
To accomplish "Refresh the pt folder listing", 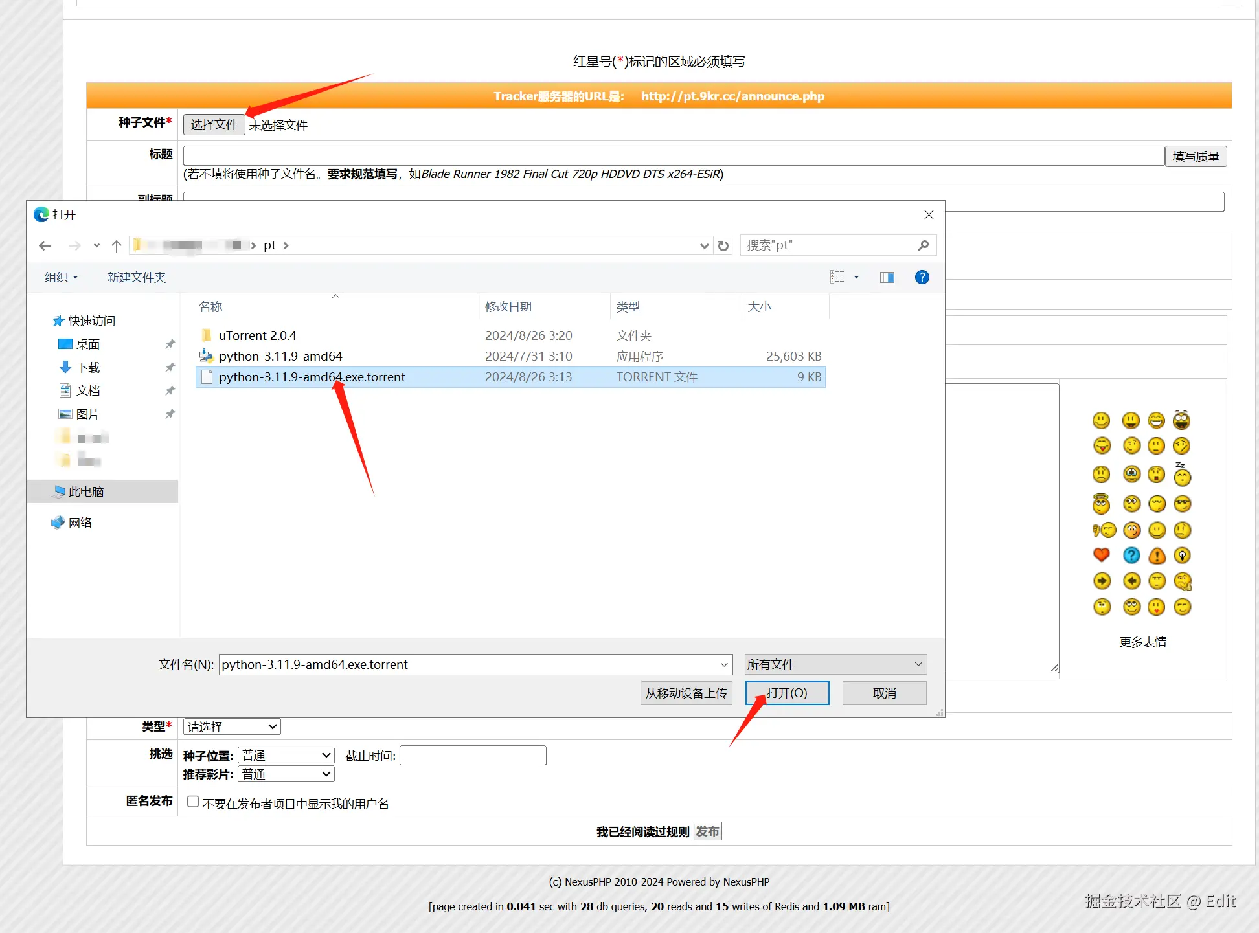I will point(723,245).
